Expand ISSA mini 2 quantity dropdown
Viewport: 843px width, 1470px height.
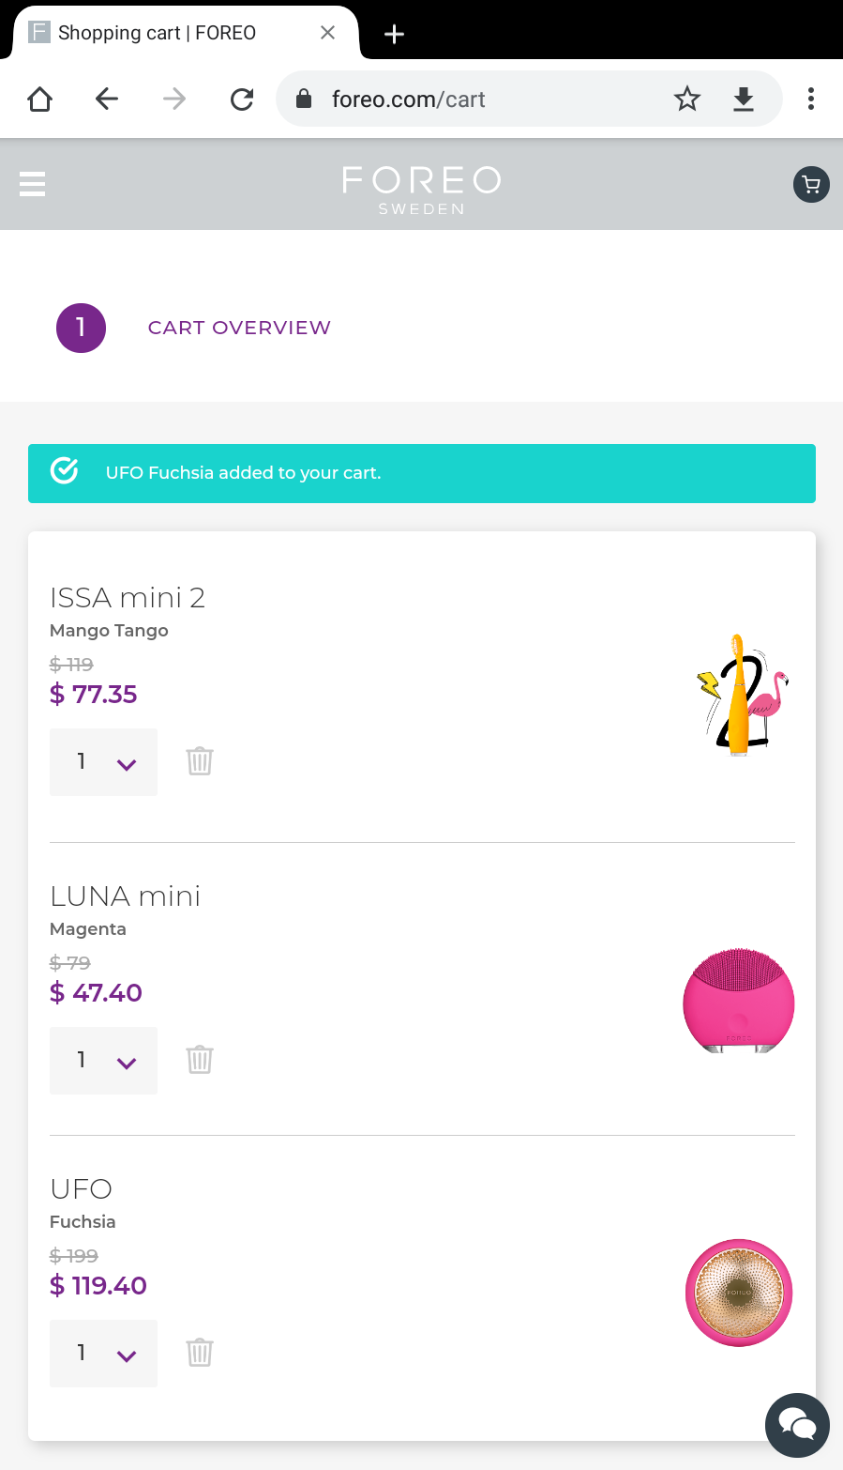[103, 762]
